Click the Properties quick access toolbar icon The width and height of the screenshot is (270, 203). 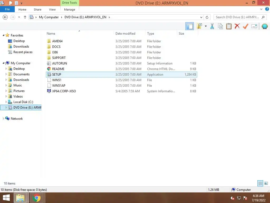(11, 3)
